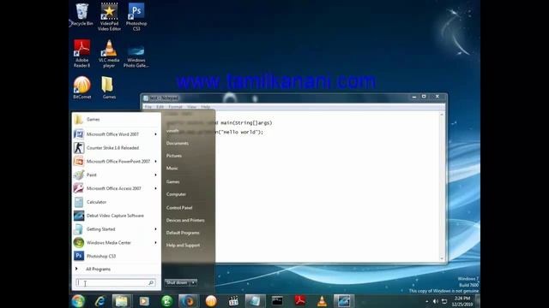Open Firefox from the taskbar
This screenshot has height=308, width=549.
tap(188, 301)
